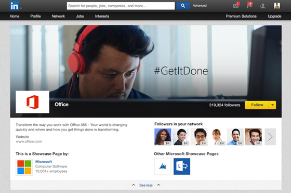Click the Microsoft four-color logo

pos(24,167)
